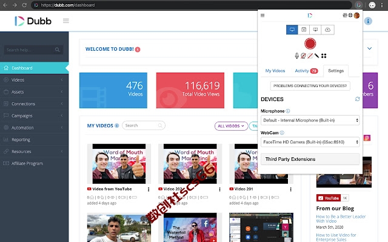
Task: Open the Microphone device dropdown
Action: click(x=310, y=120)
